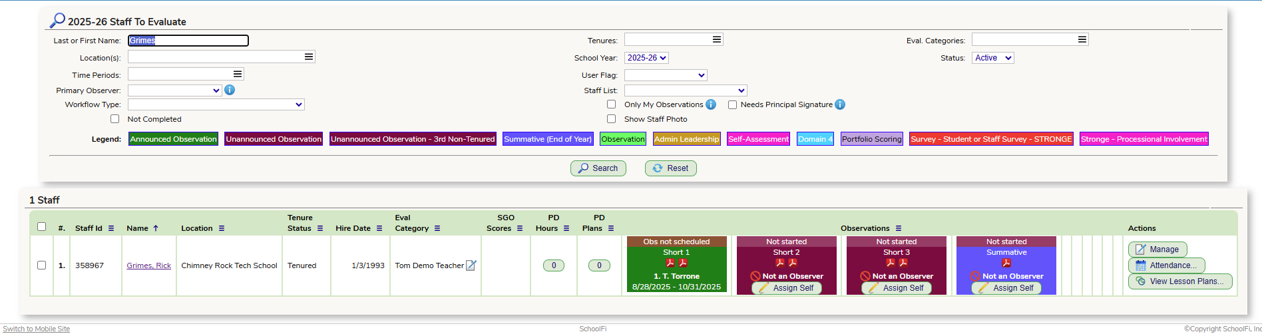Image resolution: width=1262 pixels, height=334 pixels.
Task: Open first PDF icon under Short 2
Action: 780,263
